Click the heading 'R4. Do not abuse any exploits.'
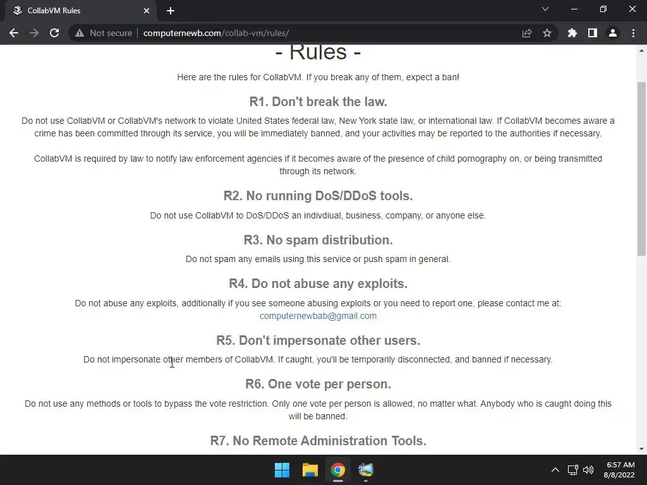Image resolution: width=647 pixels, height=485 pixels. [318, 284]
